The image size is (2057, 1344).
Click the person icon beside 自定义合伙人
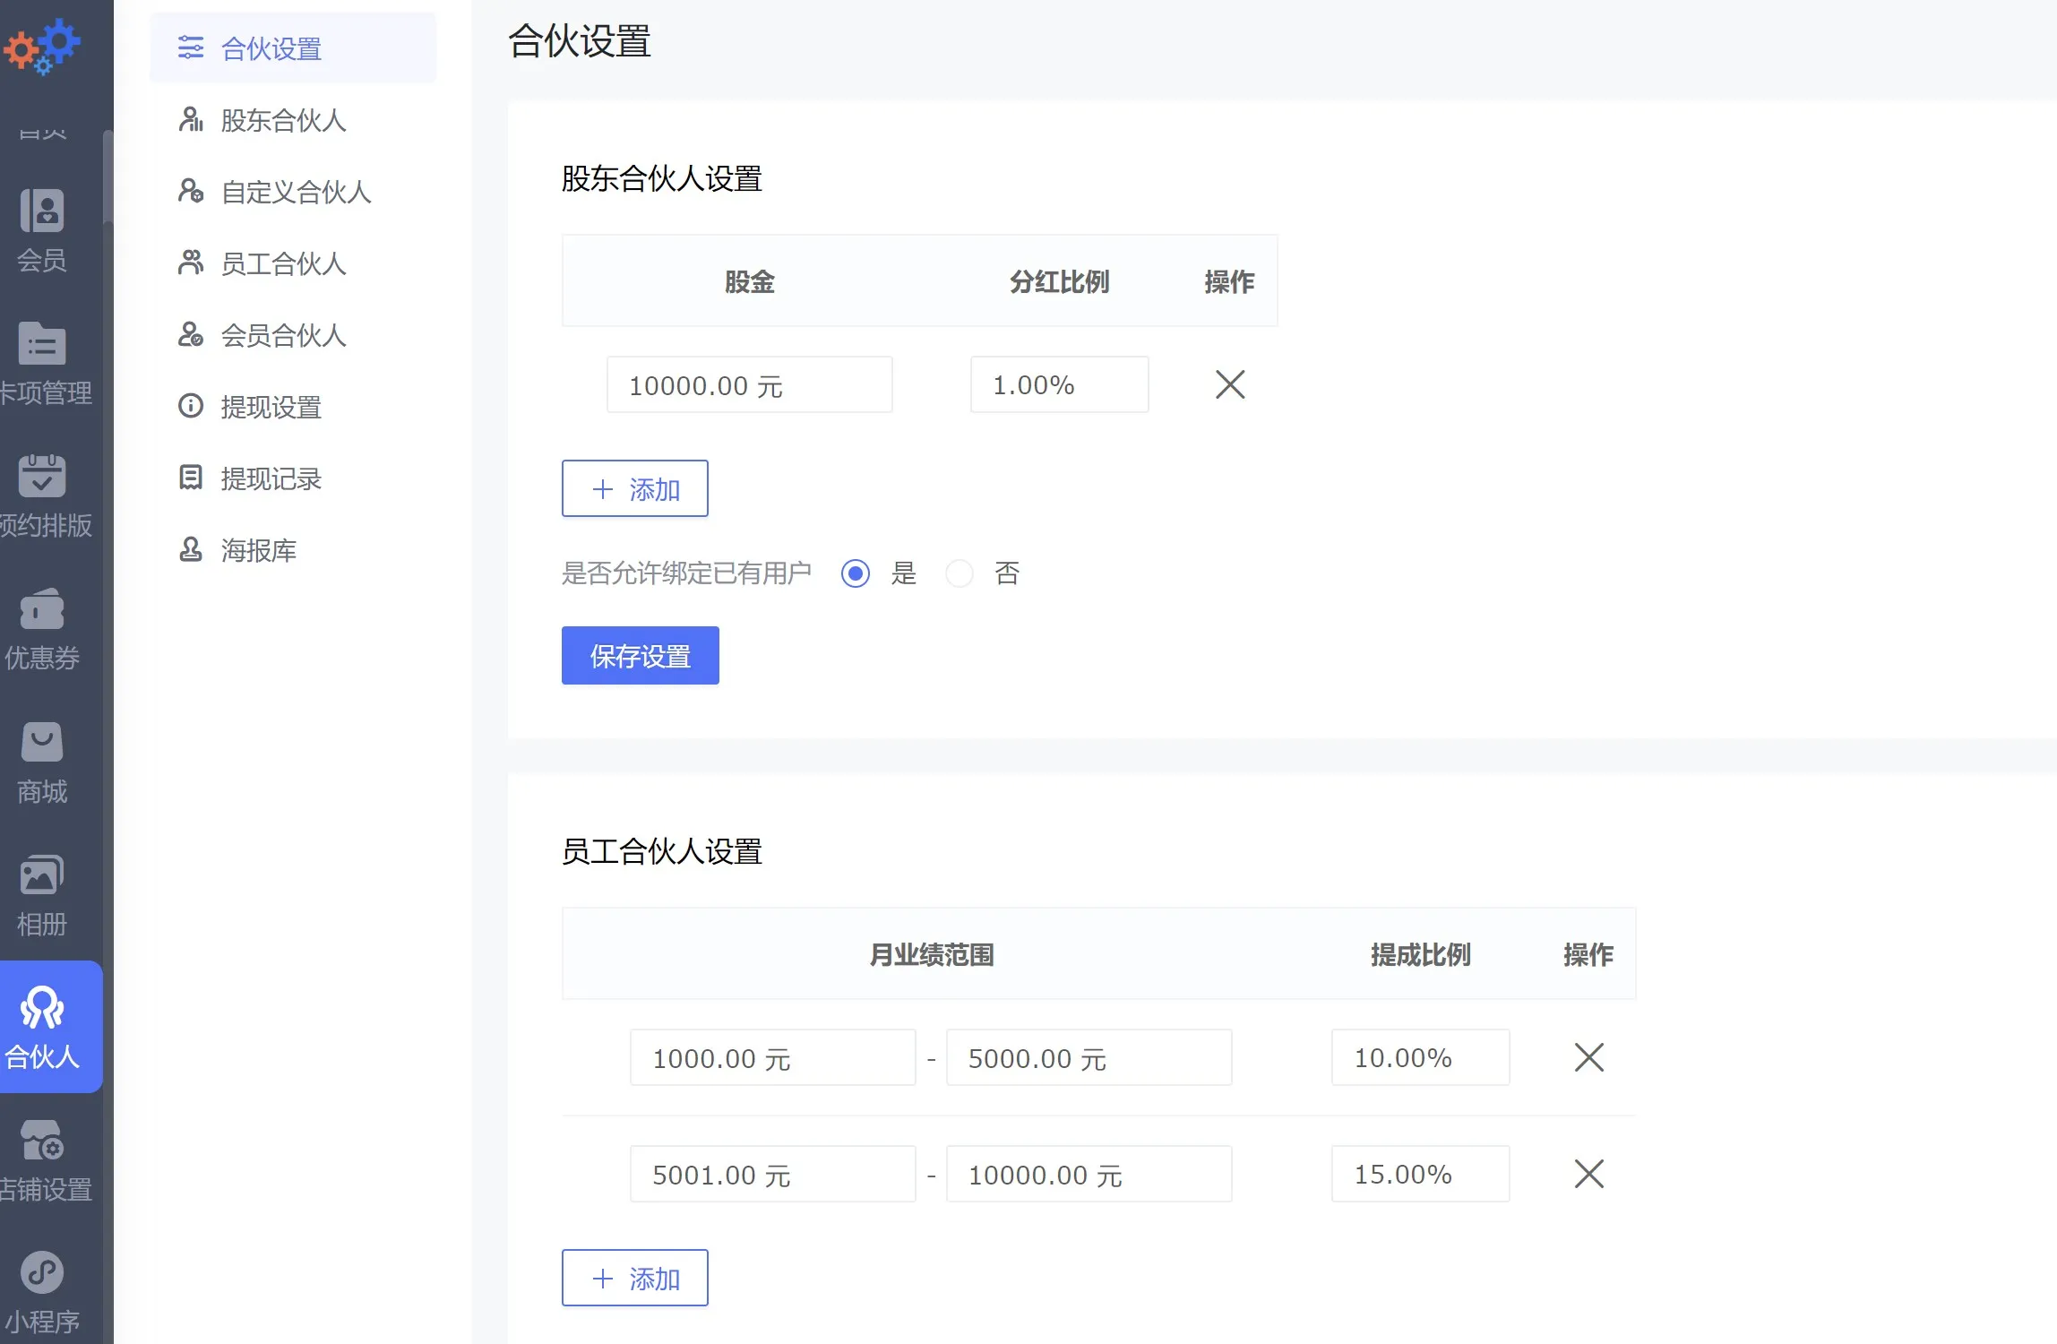pyautogui.click(x=190, y=191)
